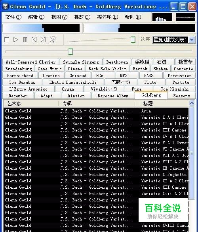Open the Percussion playlist tab
The width and height of the screenshot is (198, 232).
click(x=179, y=75)
